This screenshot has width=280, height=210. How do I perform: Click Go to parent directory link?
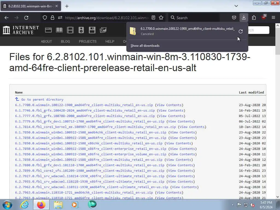click(42, 100)
